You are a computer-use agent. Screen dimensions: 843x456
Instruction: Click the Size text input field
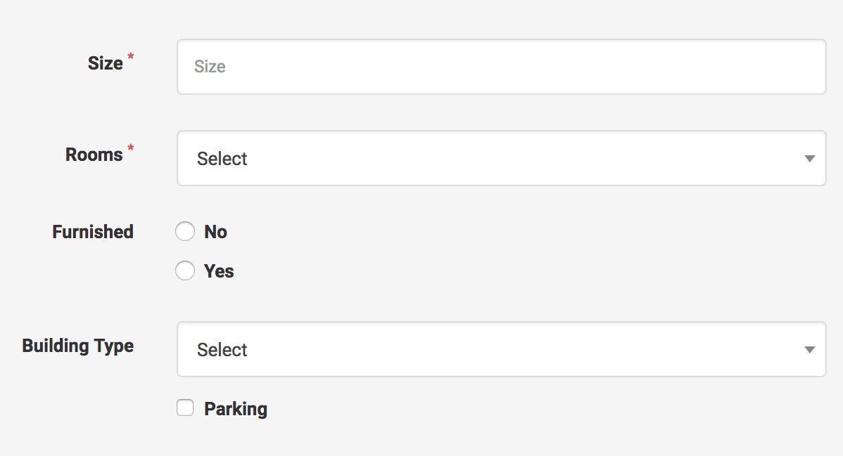[x=501, y=67]
